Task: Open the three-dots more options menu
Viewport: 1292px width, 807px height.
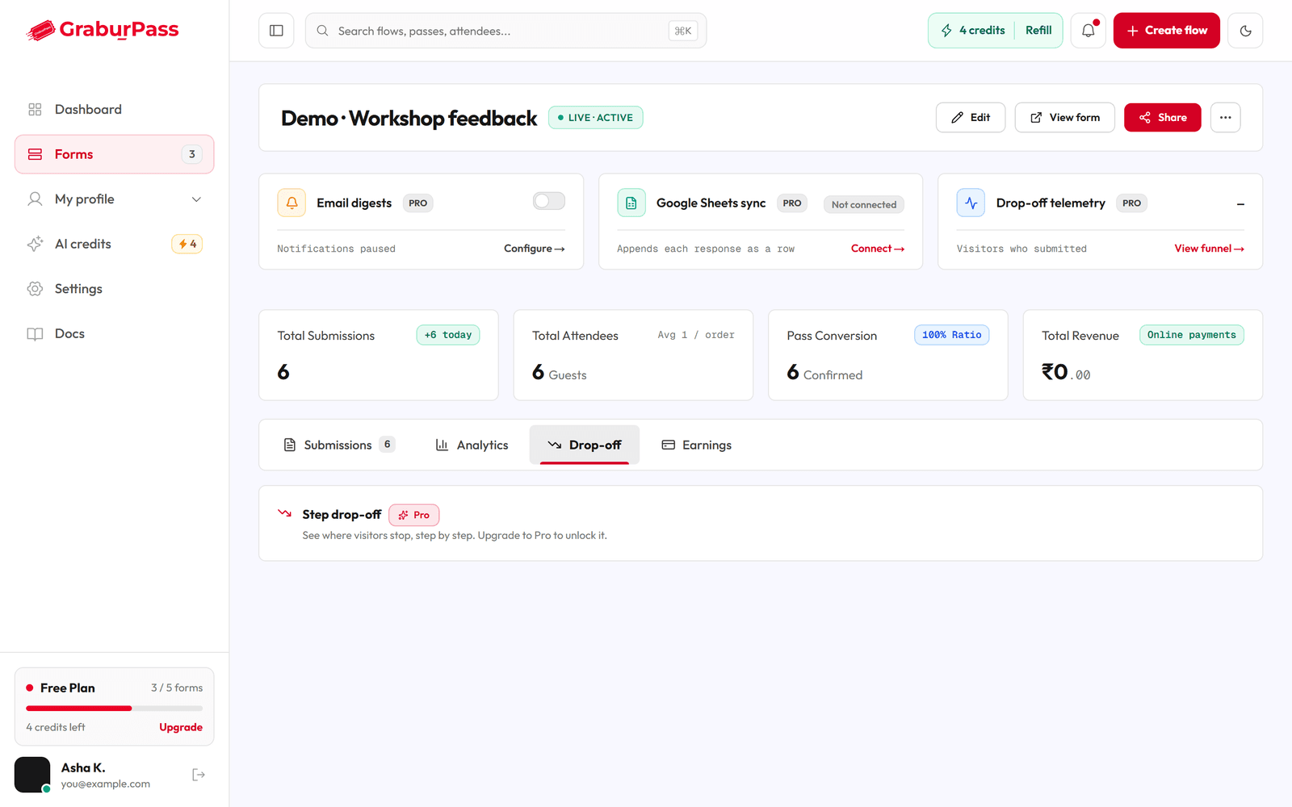Action: (1225, 118)
